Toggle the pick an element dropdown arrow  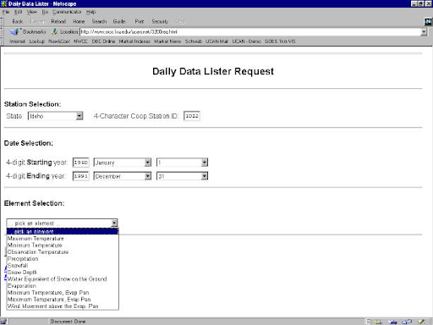(x=114, y=223)
